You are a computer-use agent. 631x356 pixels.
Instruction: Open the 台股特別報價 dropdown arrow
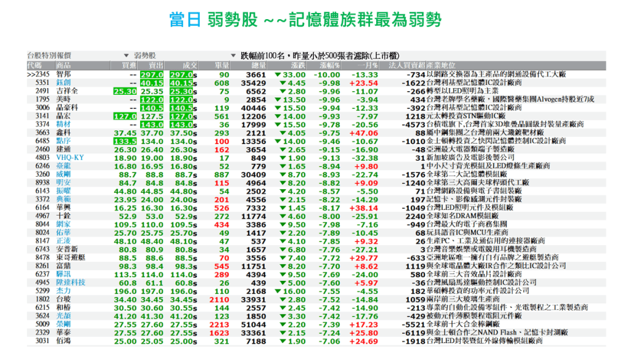(x=126, y=55)
